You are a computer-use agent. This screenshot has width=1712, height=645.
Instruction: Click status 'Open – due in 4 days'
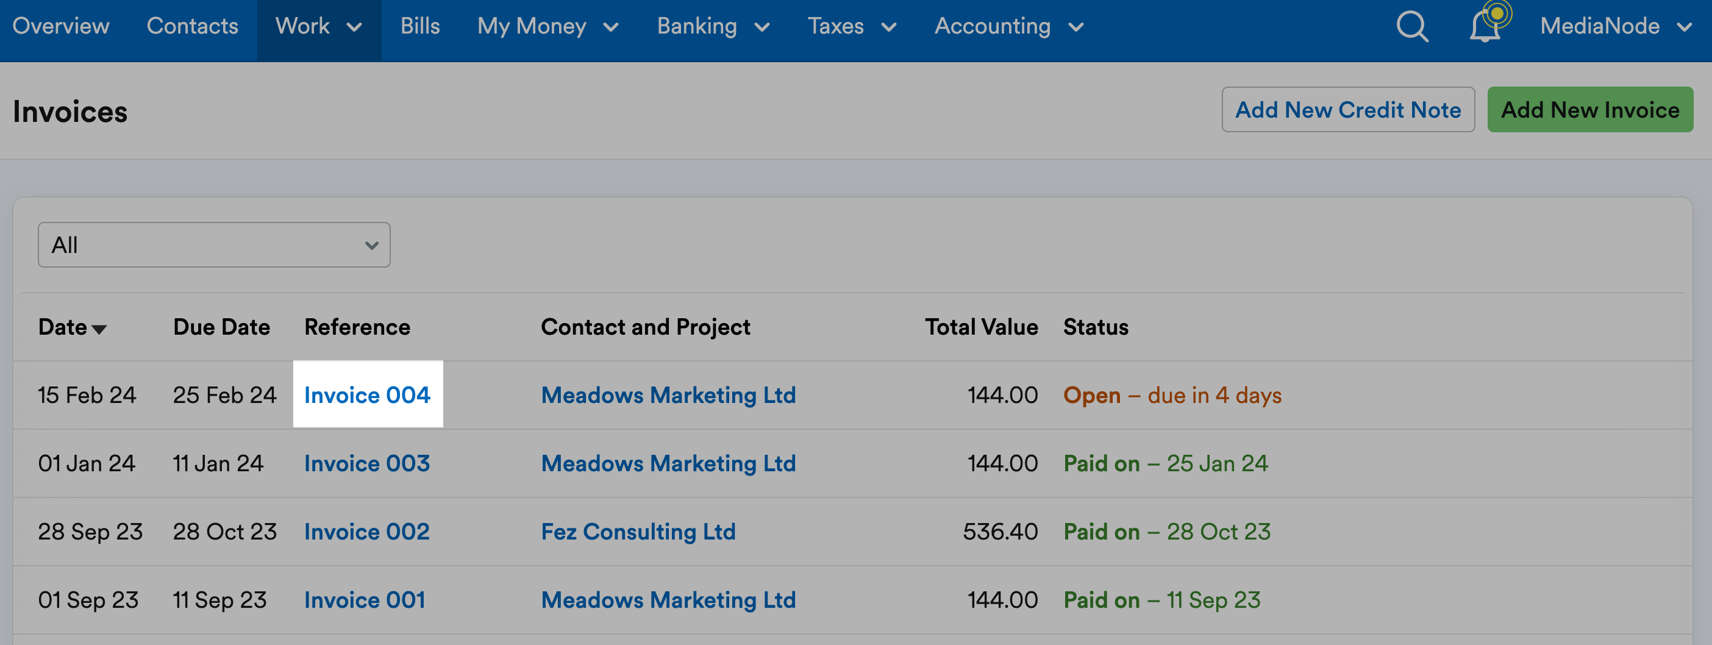point(1172,394)
